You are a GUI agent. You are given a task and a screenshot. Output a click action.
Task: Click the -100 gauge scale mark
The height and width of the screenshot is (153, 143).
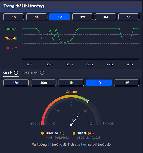(53, 124)
